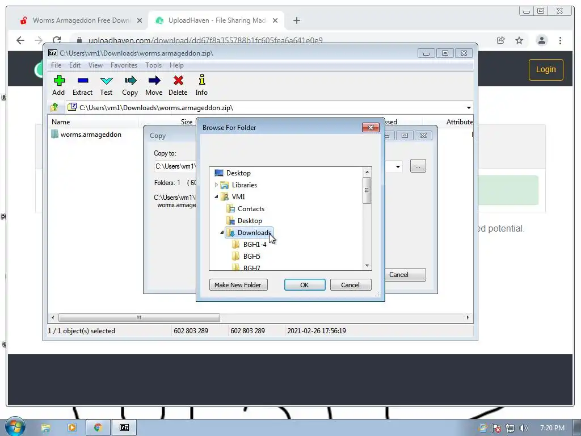This screenshot has width=581, height=436.
Task: Open the 7-Zip File menu
Action: coord(56,65)
